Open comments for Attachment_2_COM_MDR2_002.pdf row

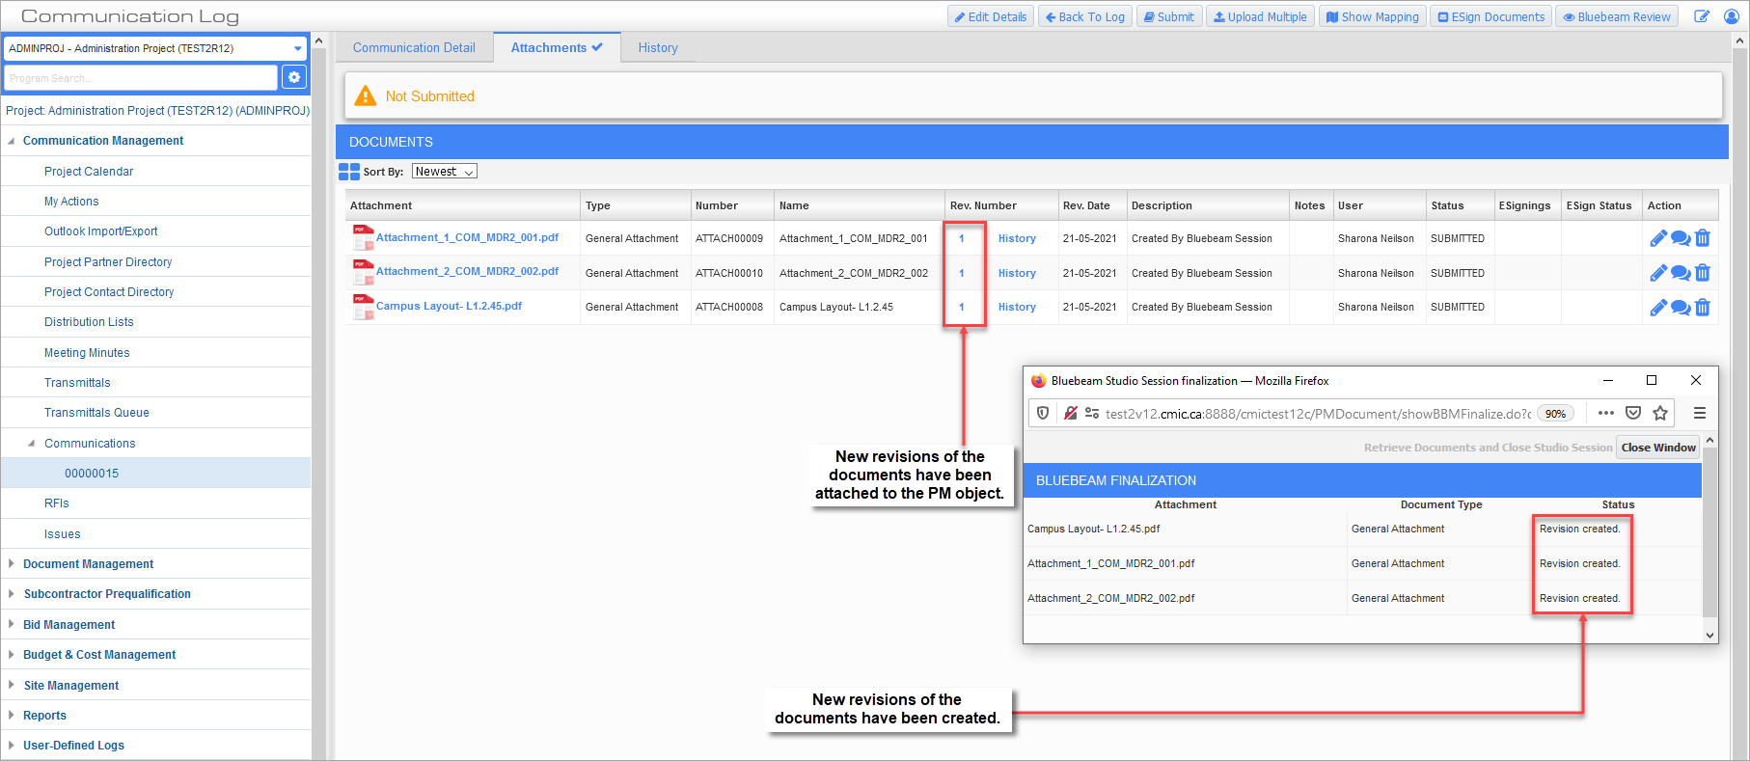(1681, 273)
